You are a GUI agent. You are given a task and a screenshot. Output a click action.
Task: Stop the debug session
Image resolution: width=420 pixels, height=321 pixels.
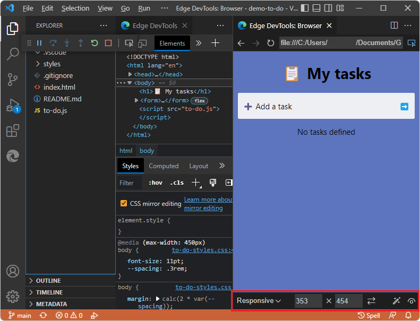tap(108, 43)
